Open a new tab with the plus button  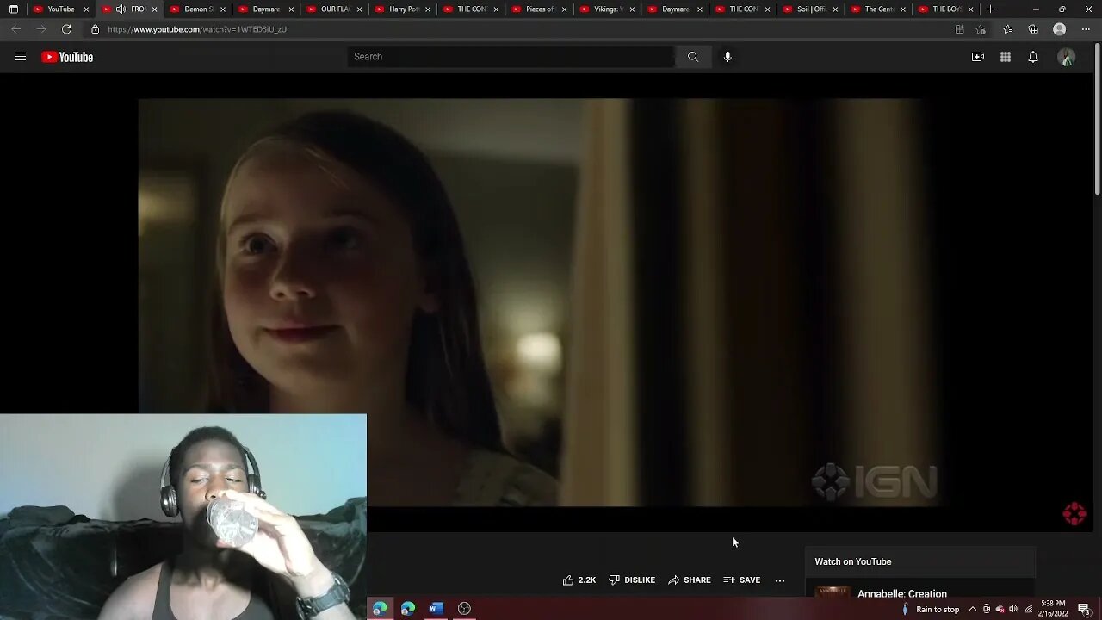coord(990,9)
